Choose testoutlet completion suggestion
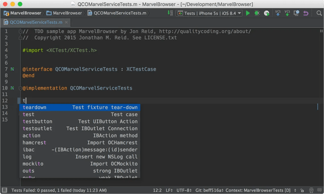Screen dimensions: 324x194 (80, 128)
